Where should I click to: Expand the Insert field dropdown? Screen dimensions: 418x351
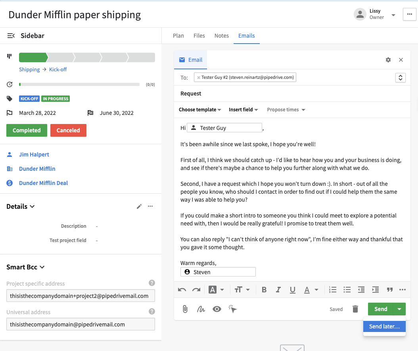click(243, 109)
